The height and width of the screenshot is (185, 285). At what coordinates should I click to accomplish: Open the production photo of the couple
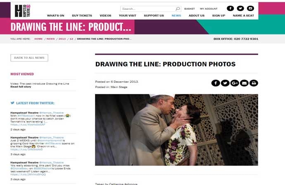(176, 130)
